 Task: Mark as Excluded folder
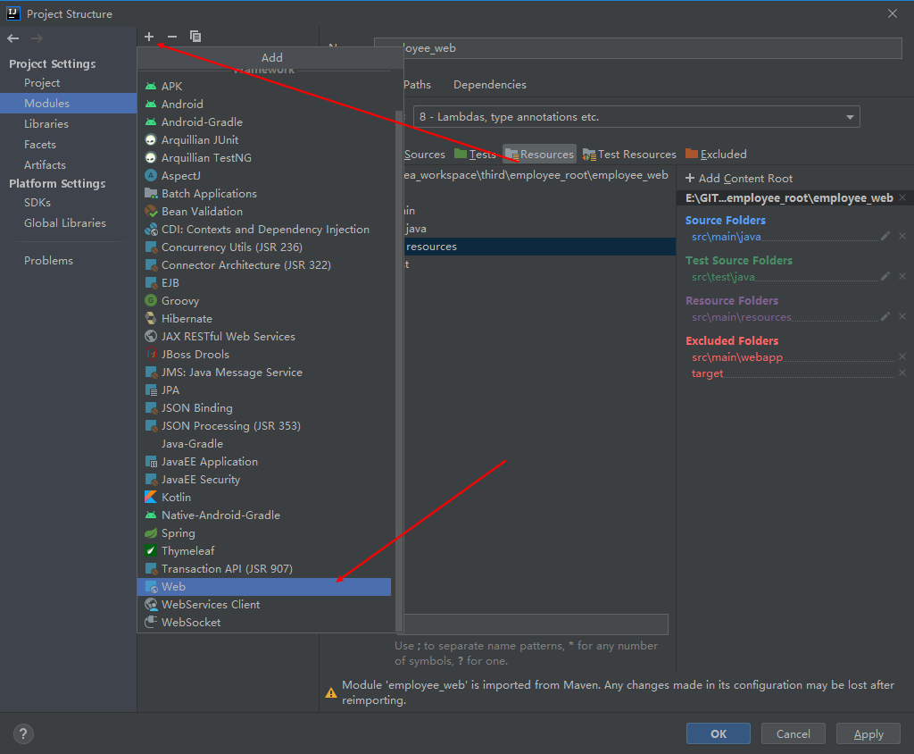(716, 154)
